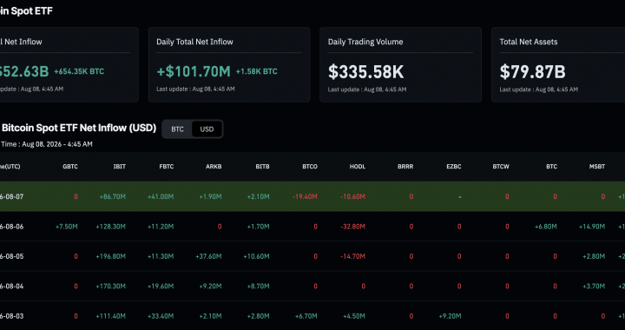The image size is (625, 330).
Task: Click the +128.30M IBIT cell
Action: pyautogui.click(x=111, y=227)
